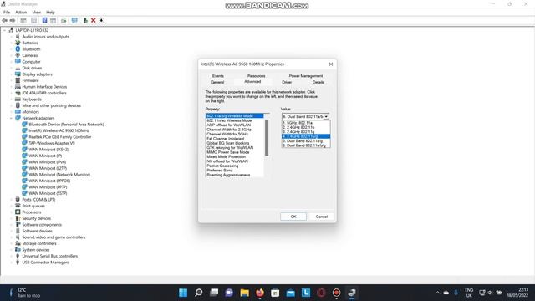Open the Value dropdown combo box
The width and height of the screenshot is (535, 301).
click(x=305, y=117)
